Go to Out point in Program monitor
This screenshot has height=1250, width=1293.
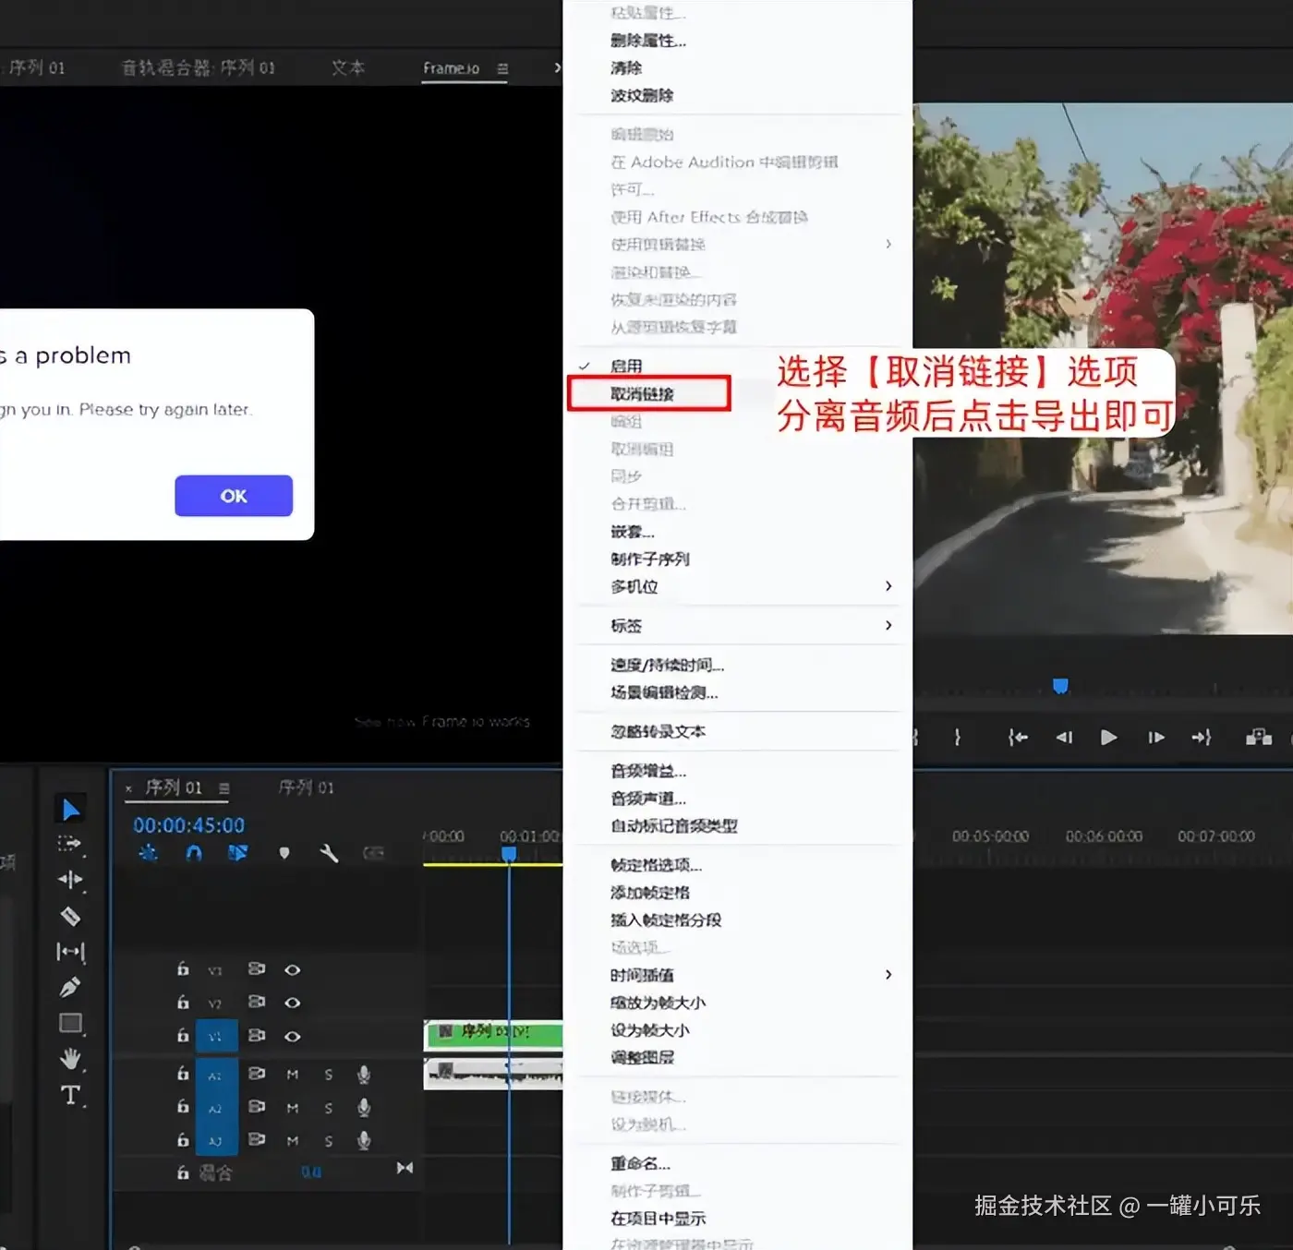1201,737
